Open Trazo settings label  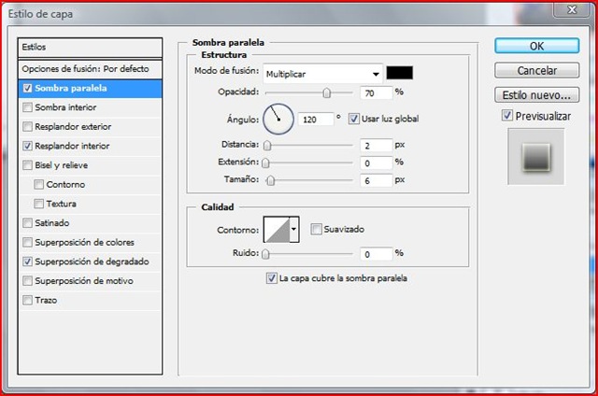[46, 301]
